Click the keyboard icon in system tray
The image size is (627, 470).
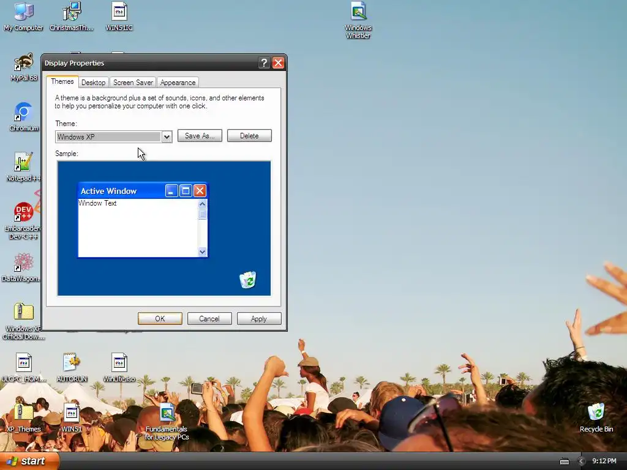tap(564, 461)
